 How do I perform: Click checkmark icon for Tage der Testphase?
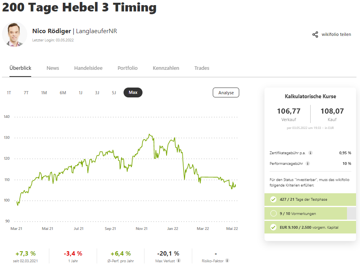273,199
